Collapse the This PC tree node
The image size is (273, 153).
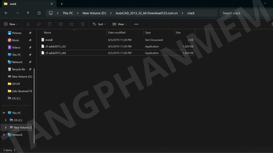[x=4, y=113]
